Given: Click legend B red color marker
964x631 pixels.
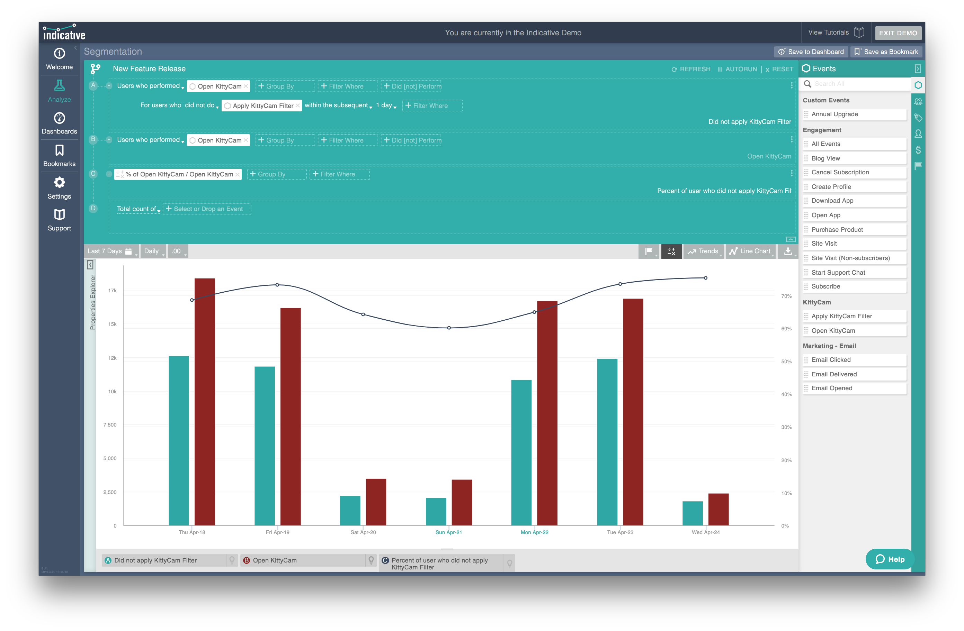Looking at the screenshot, I should [x=246, y=560].
